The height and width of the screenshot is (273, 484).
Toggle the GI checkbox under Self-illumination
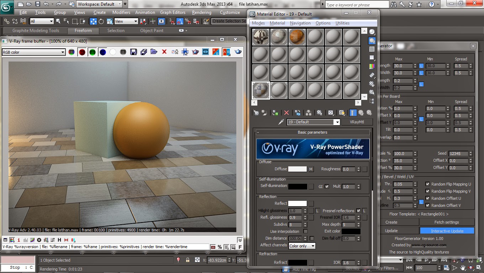tap(326, 186)
